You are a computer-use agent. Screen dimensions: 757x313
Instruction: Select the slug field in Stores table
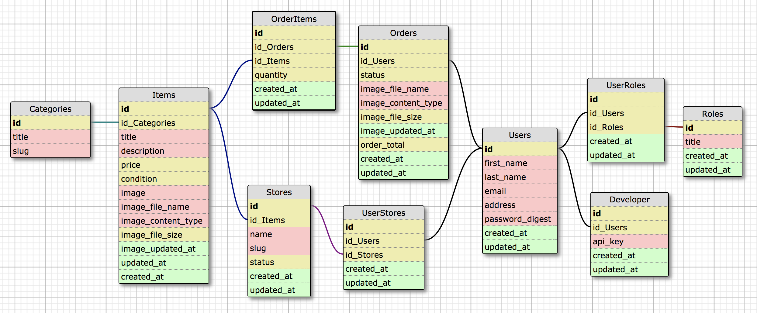(x=279, y=248)
